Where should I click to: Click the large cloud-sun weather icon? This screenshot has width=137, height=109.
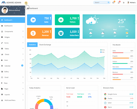pos(92,20)
